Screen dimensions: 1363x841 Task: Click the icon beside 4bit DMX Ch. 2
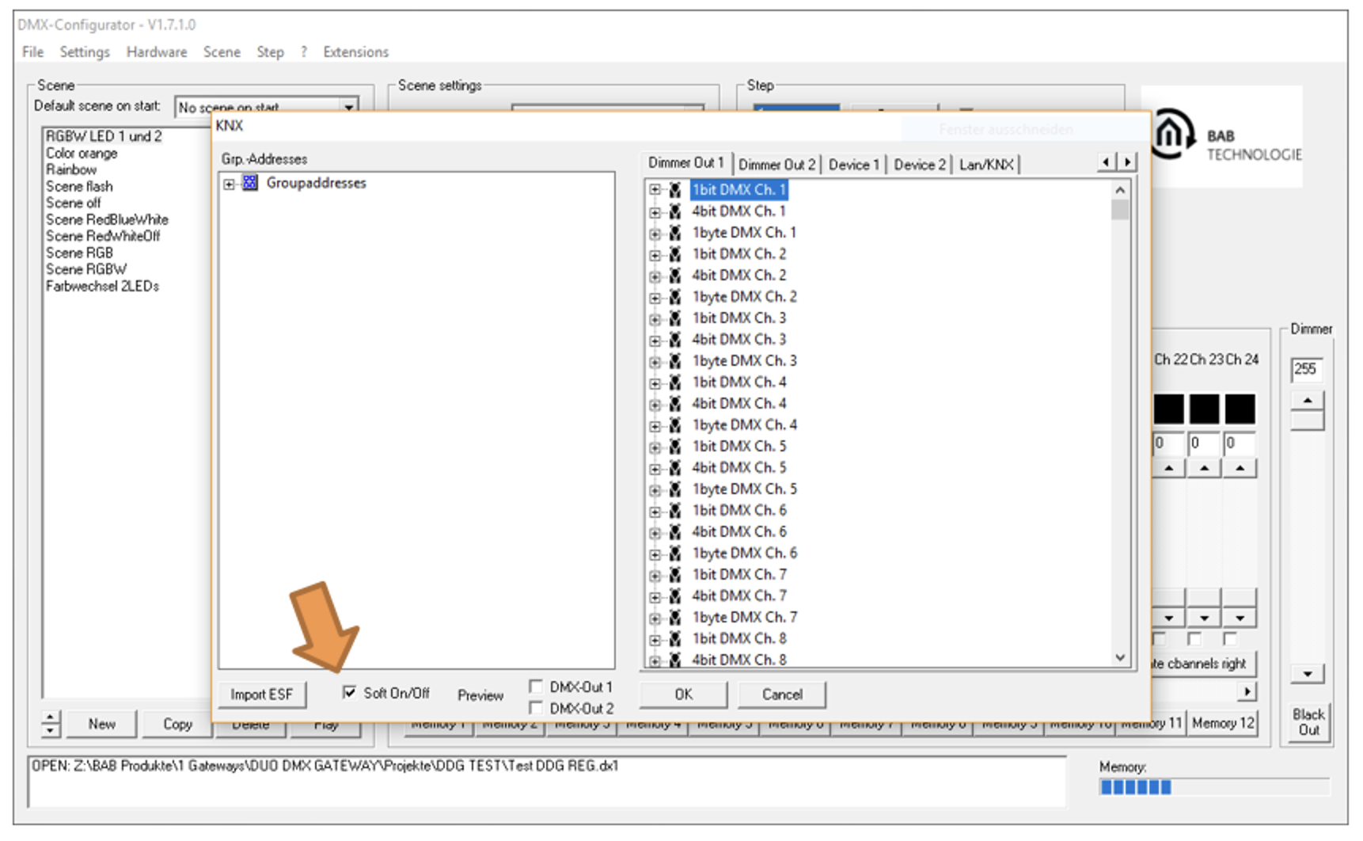(x=675, y=276)
